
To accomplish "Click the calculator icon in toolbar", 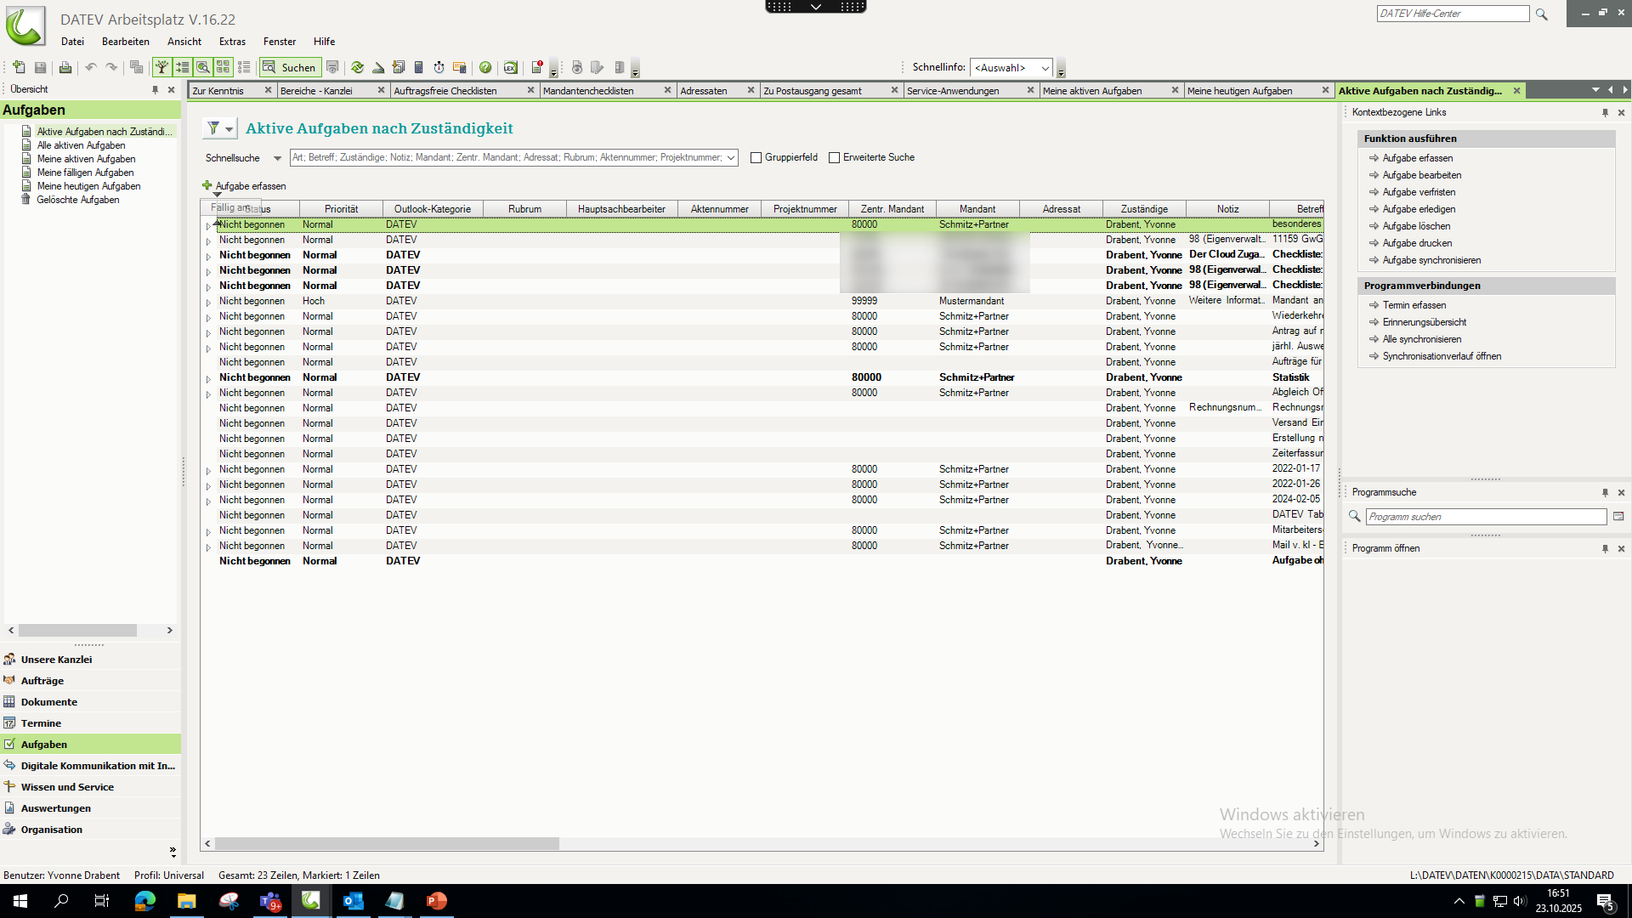I will tap(418, 68).
